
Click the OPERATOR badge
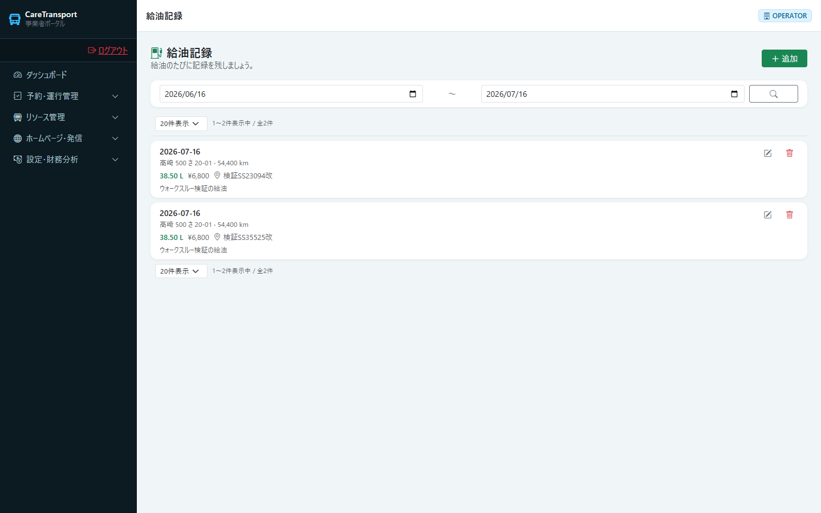tap(785, 16)
